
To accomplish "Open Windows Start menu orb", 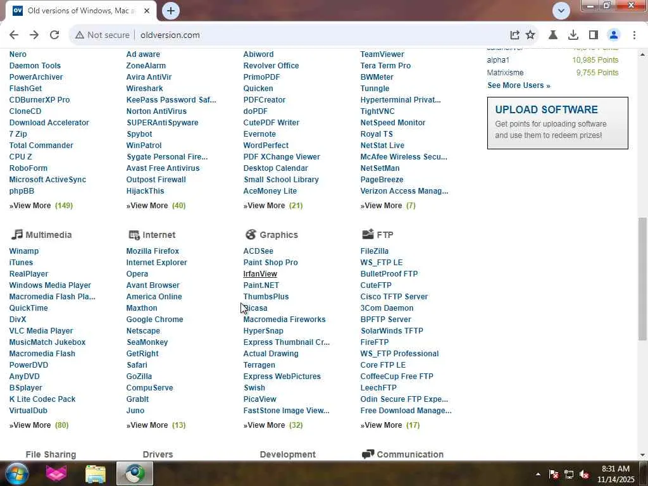I will click(16, 473).
